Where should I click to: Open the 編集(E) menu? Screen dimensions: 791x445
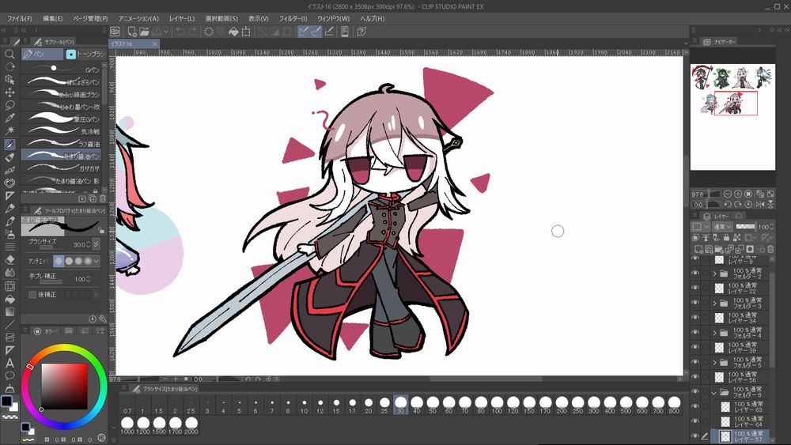52,18
